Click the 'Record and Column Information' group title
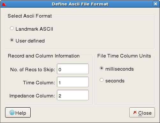 (x=44, y=56)
